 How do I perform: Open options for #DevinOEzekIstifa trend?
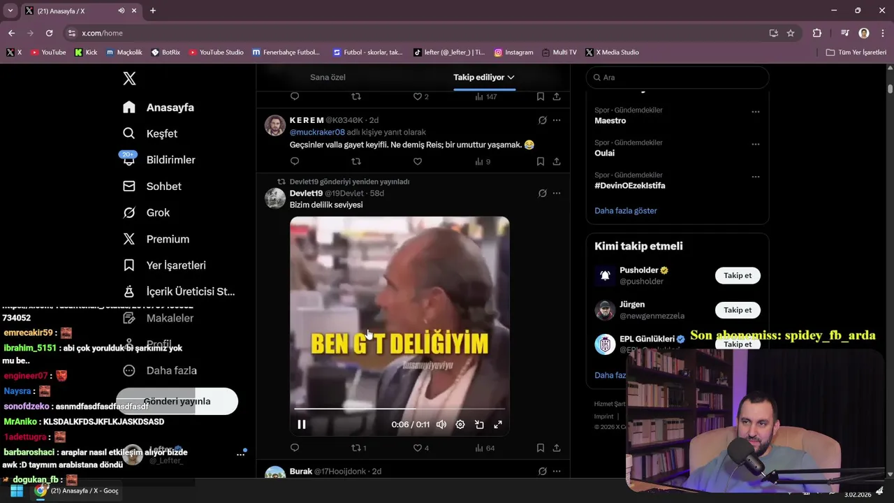click(x=756, y=177)
